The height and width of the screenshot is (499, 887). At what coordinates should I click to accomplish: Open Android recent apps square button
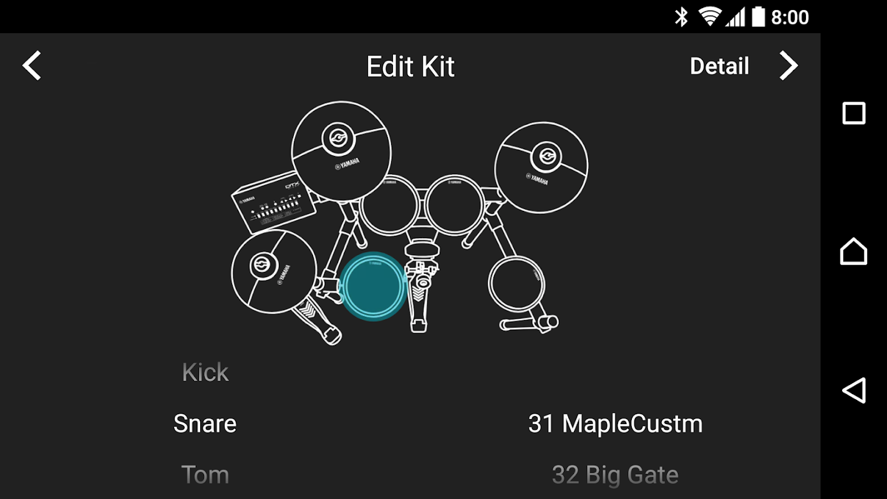click(x=854, y=114)
